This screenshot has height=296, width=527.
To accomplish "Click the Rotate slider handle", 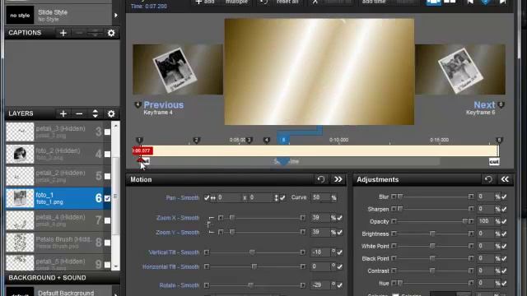I will point(250,285).
